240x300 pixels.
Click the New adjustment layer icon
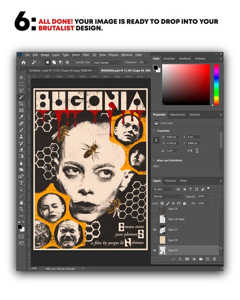194,259
